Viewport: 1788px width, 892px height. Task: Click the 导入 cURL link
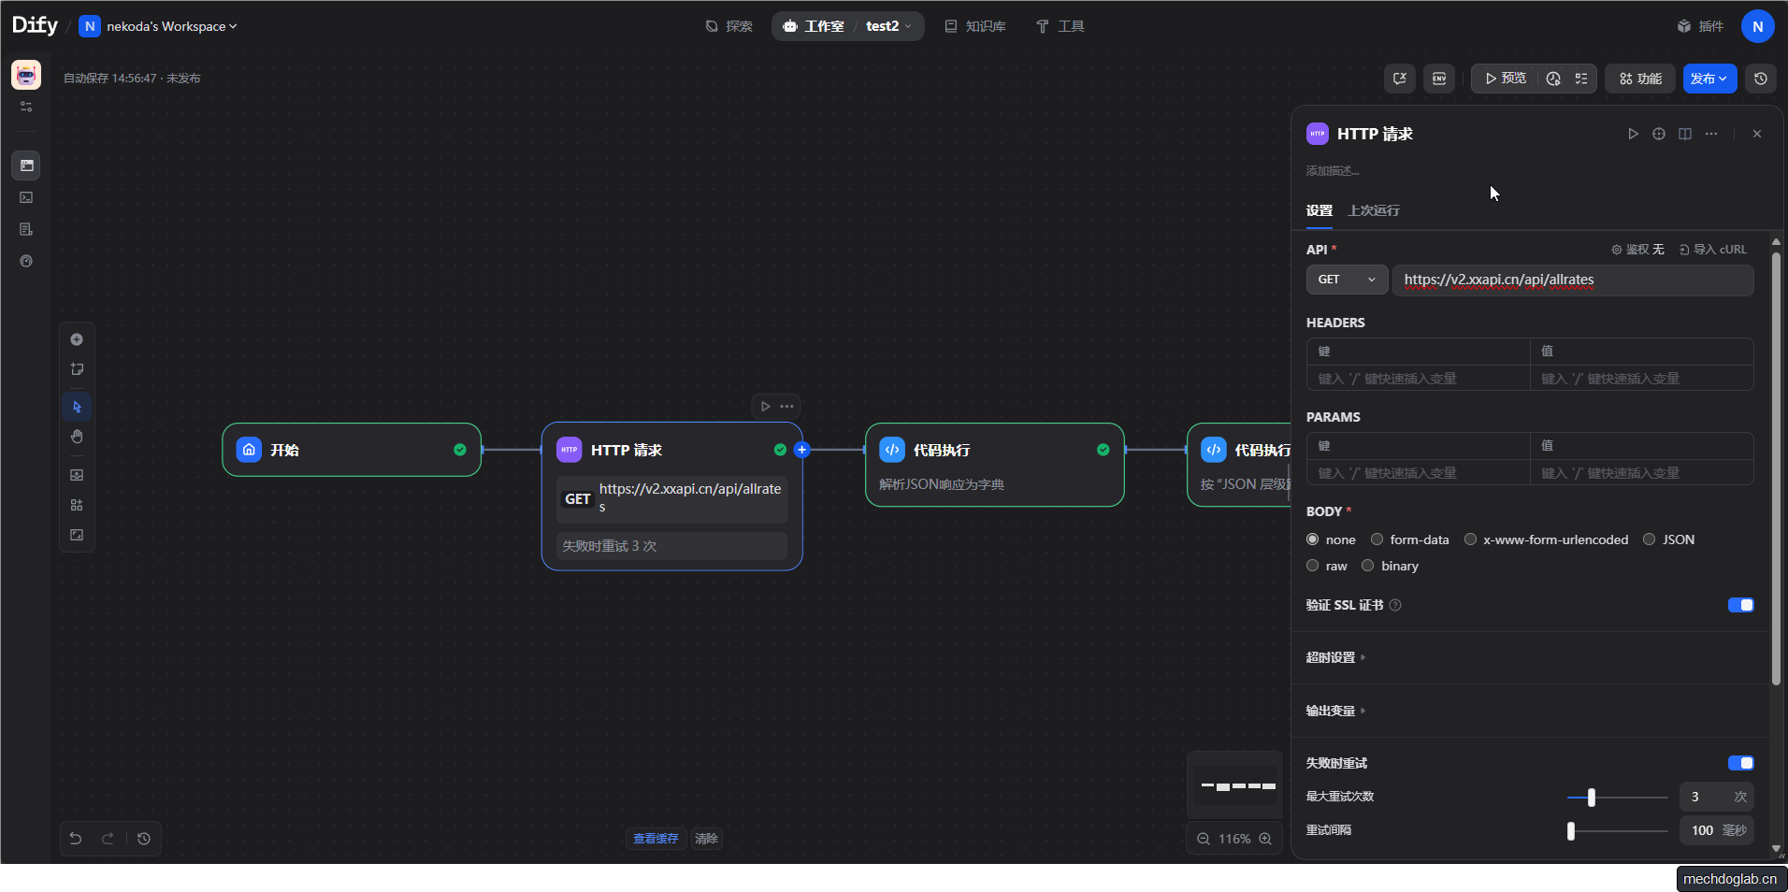coord(1713,250)
